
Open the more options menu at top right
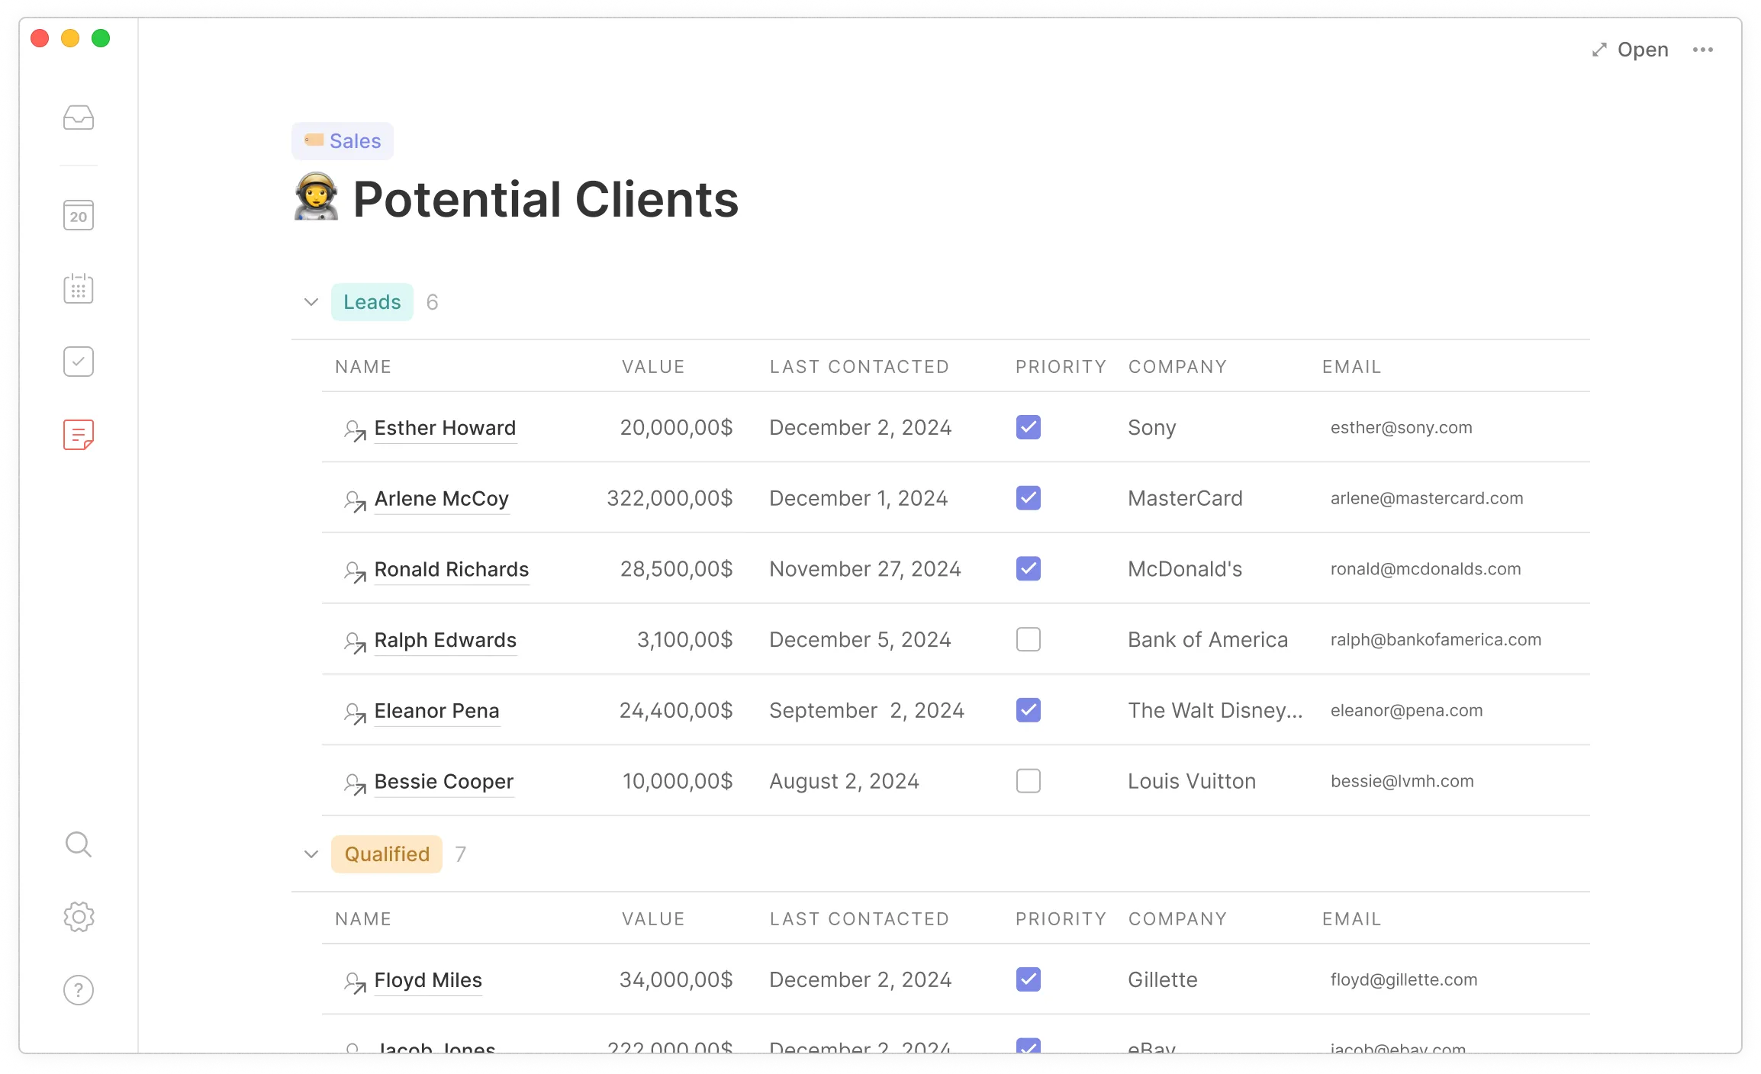click(x=1704, y=50)
